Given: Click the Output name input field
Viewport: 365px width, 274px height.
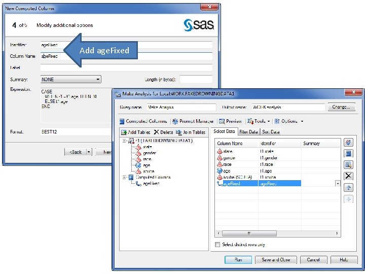Looking at the screenshot, I should tap(288, 107).
